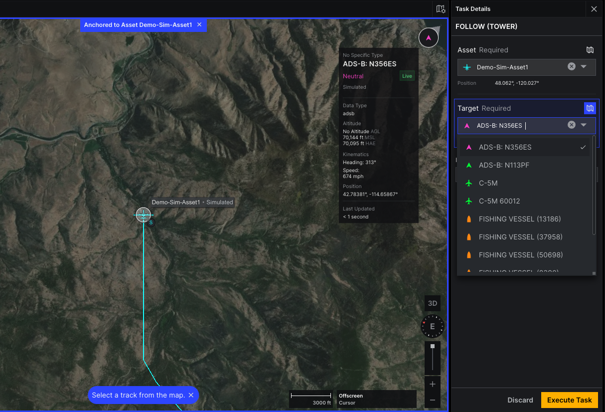Click the Discard button

coord(520,400)
